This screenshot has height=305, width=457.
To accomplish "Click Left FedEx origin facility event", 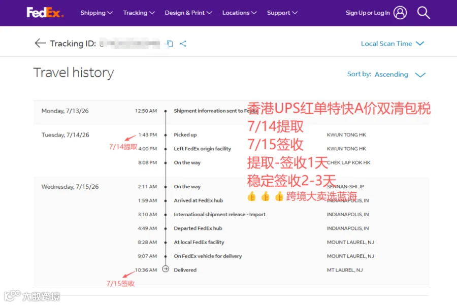I will pyautogui.click(x=202, y=149).
